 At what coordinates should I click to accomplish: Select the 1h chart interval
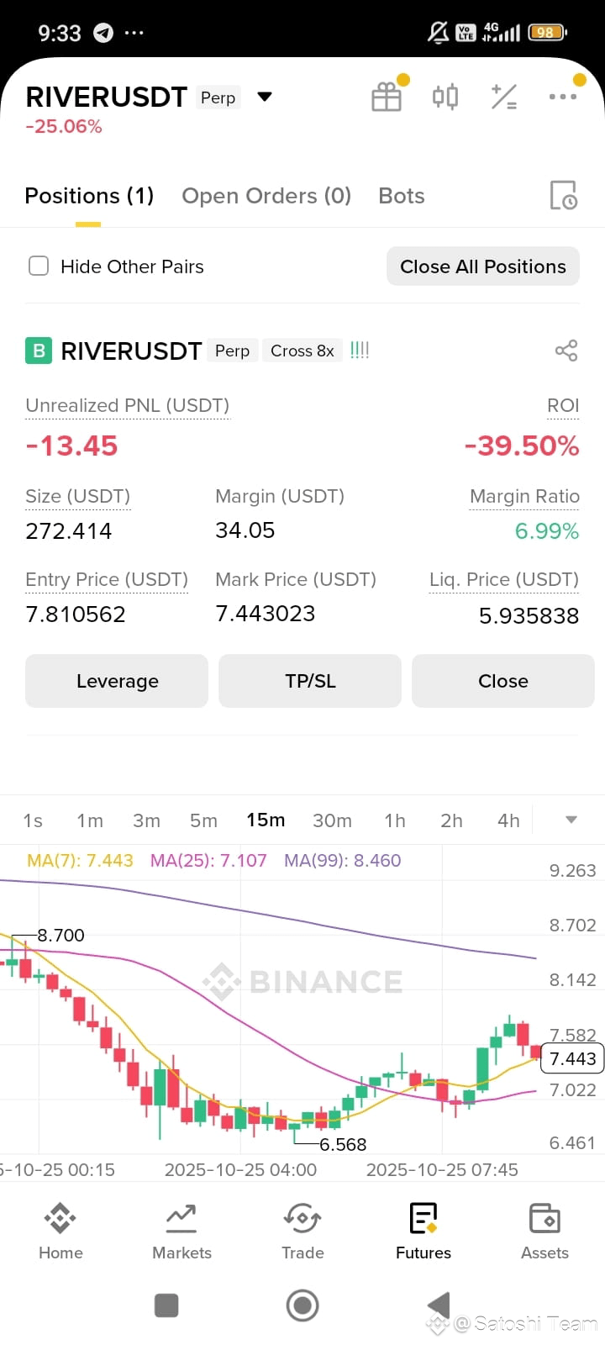click(395, 820)
